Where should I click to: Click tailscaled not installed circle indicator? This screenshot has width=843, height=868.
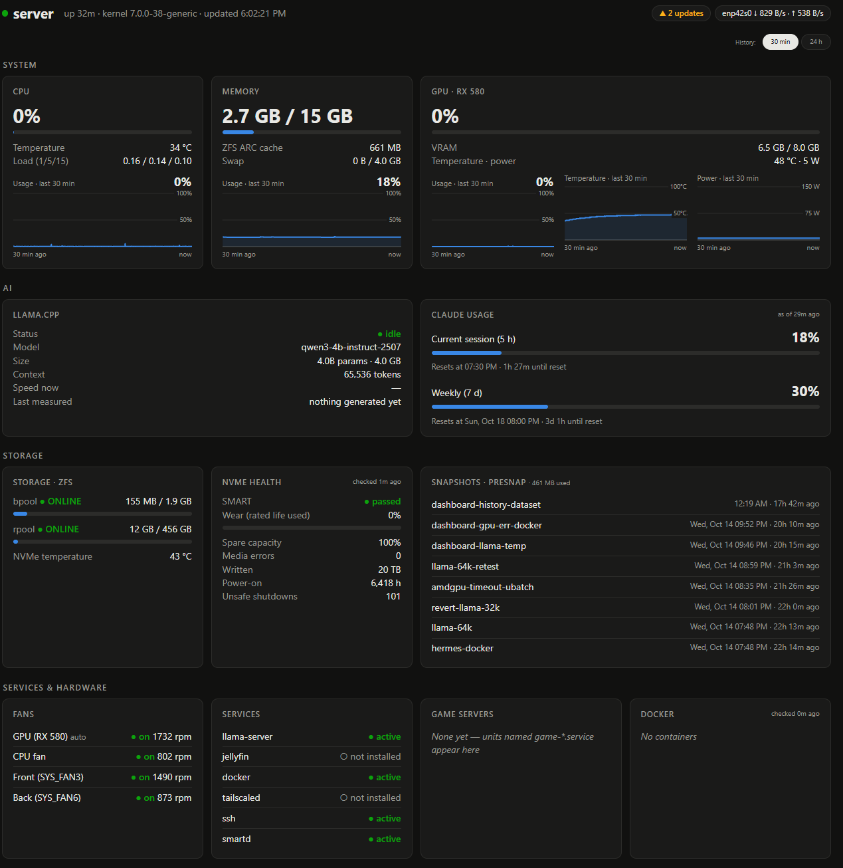(343, 798)
